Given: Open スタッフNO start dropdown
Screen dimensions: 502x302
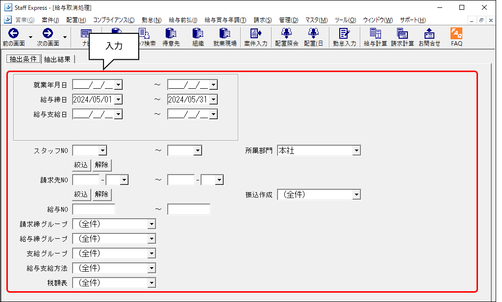Looking at the screenshot, I should [x=102, y=151].
